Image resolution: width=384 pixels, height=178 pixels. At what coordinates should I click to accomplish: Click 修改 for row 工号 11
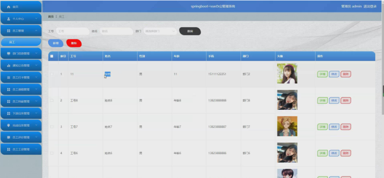334,74
